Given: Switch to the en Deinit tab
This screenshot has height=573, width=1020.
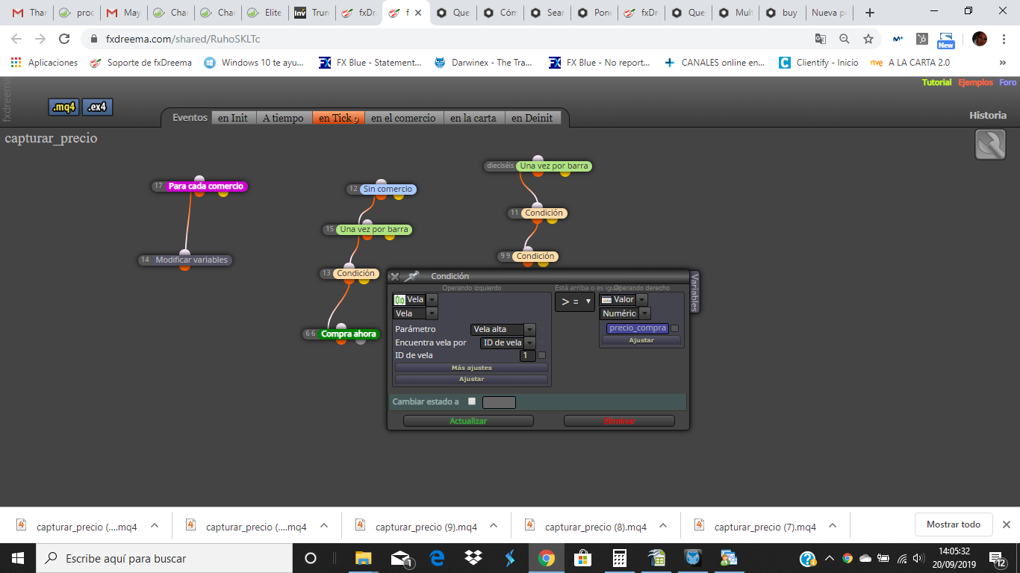Looking at the screenshot, I should [x=532, y=118].
